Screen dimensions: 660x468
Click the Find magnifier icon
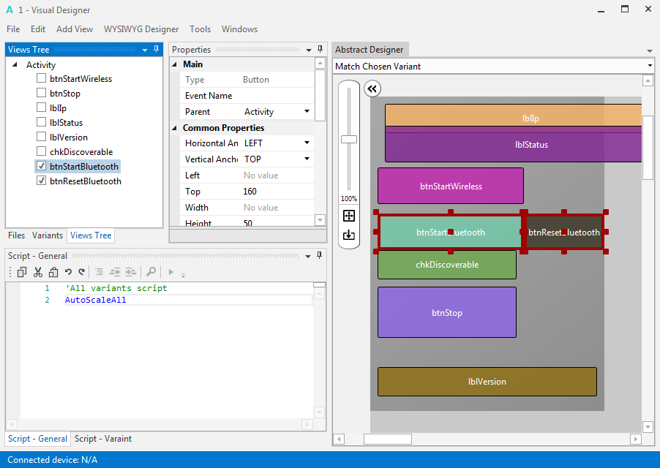(x=151, y=272)
